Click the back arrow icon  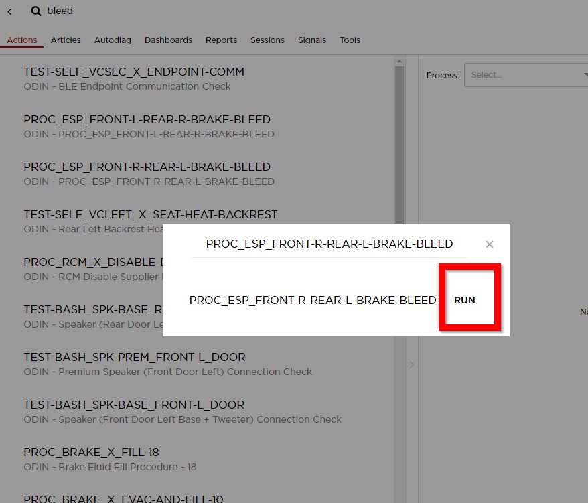point(9,11)
